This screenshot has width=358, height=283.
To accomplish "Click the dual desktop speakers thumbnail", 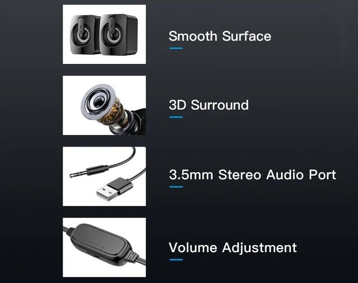I will coord(104,34).
